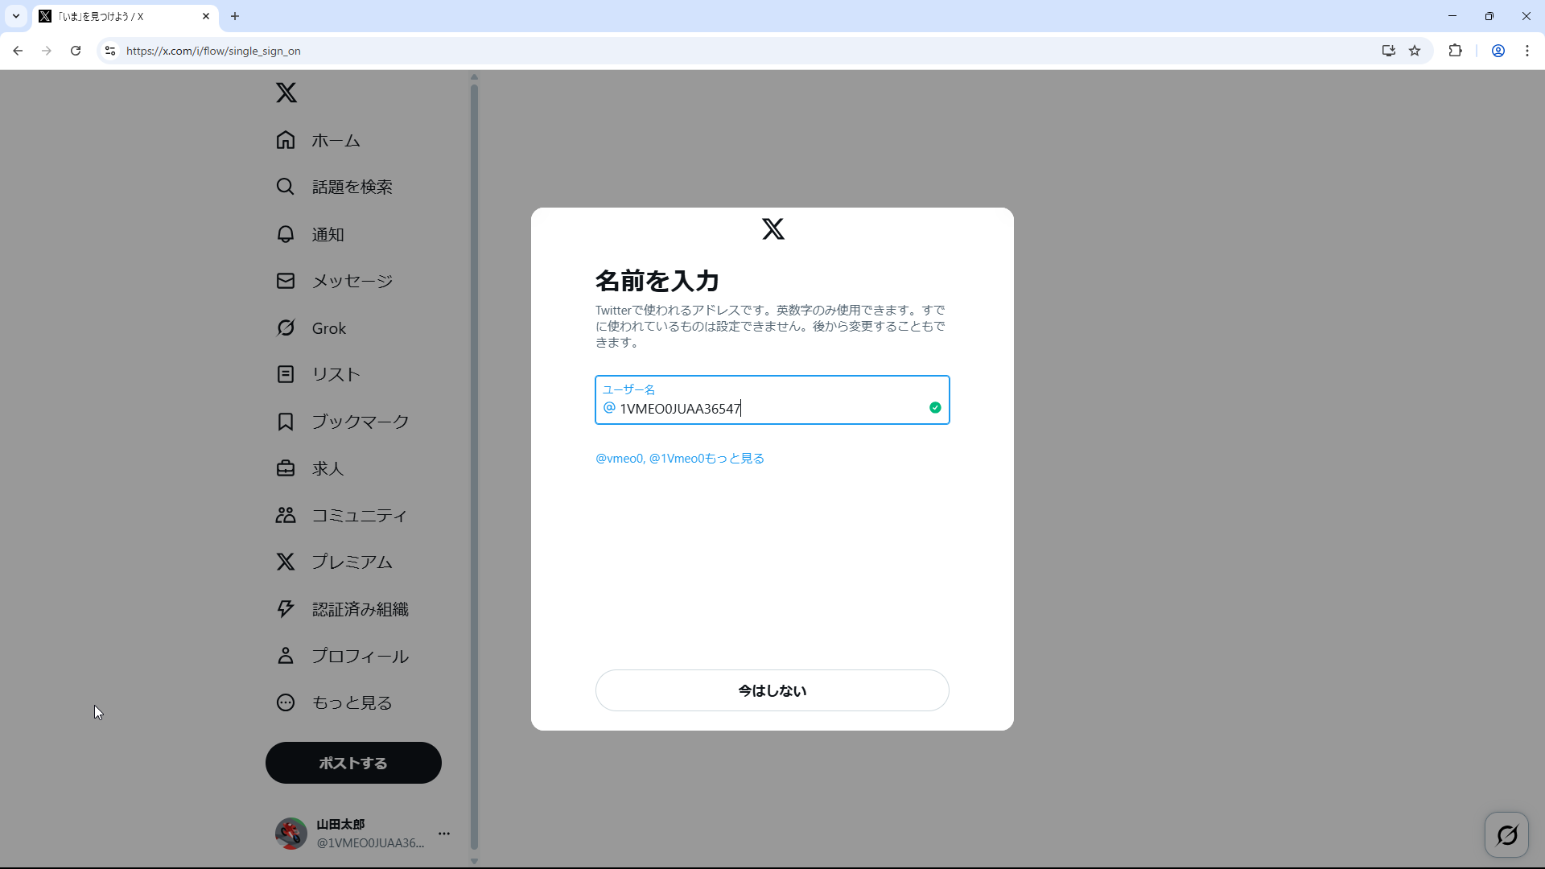The image size is (1545, 869).
Task: Click the プロフィール person icon
Action: [x=286, y=656]
